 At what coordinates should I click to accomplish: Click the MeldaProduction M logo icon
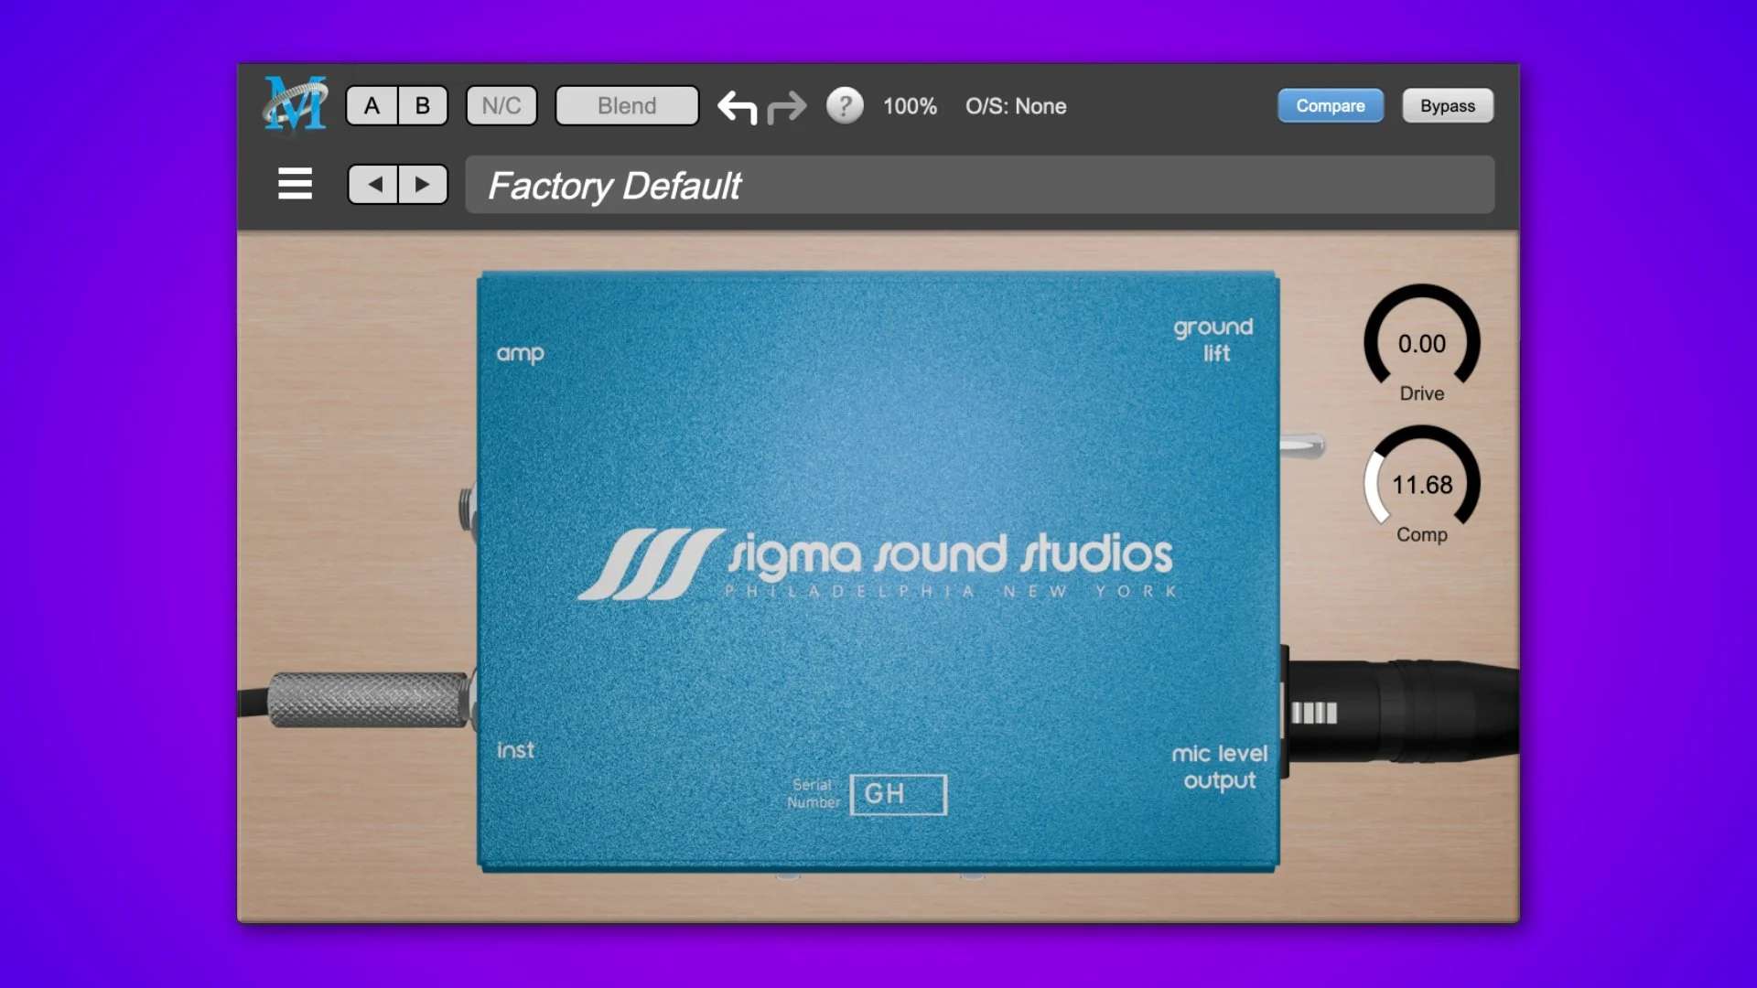click(x=295, y=105)
